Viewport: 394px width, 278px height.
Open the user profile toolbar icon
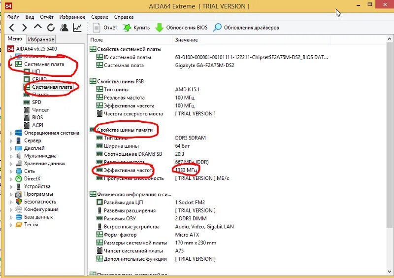coord(64,28)
